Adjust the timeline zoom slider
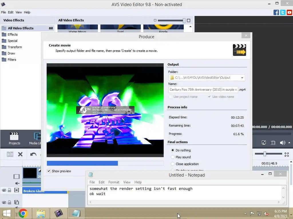 pyautogui.click(x=265, y=154)
